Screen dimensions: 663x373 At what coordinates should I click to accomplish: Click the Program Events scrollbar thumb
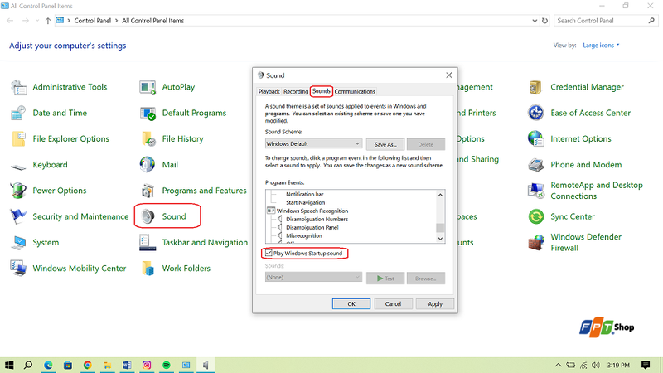[x=440, y=228]
